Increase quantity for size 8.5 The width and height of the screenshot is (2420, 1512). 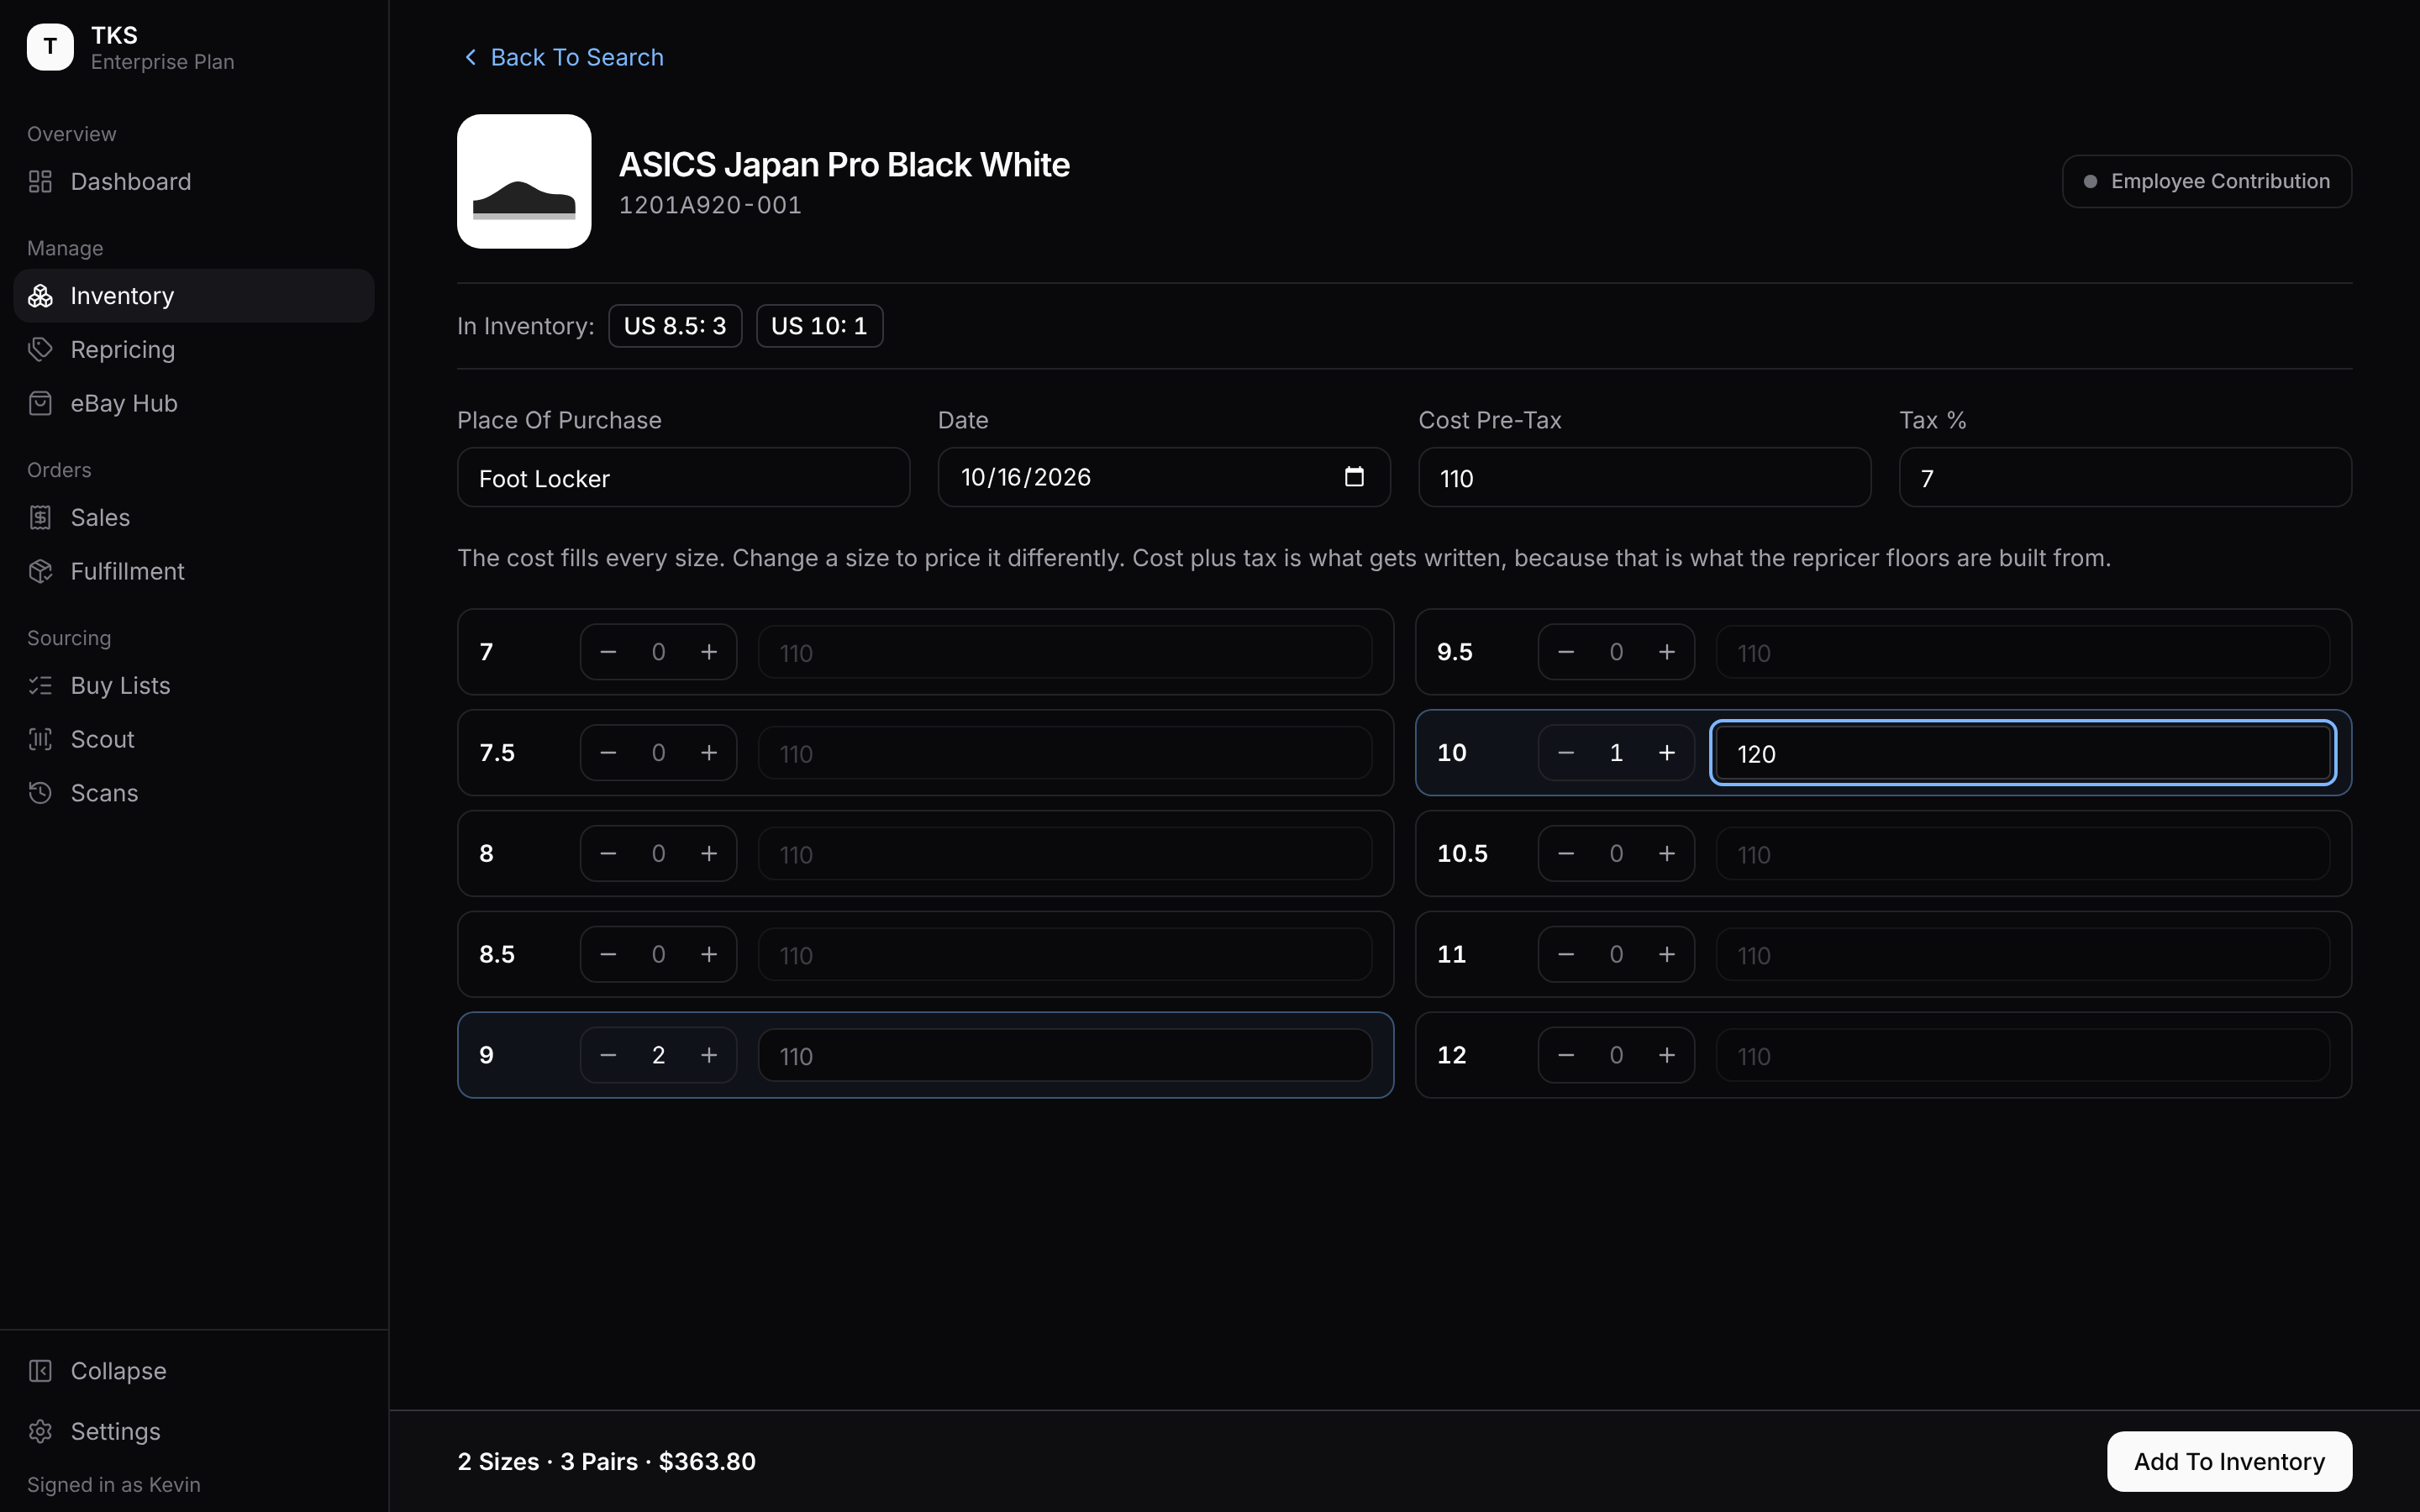(x=709, y=954)
